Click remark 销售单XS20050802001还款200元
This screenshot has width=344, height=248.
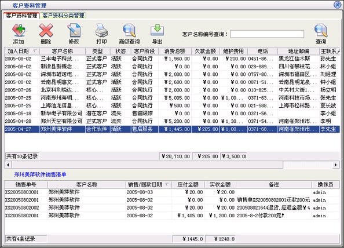click(x=273, y=200)
